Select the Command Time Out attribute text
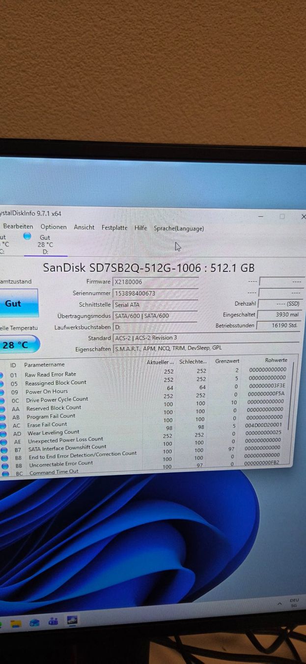This screenshot has width=306, height=664. [54, 473]
